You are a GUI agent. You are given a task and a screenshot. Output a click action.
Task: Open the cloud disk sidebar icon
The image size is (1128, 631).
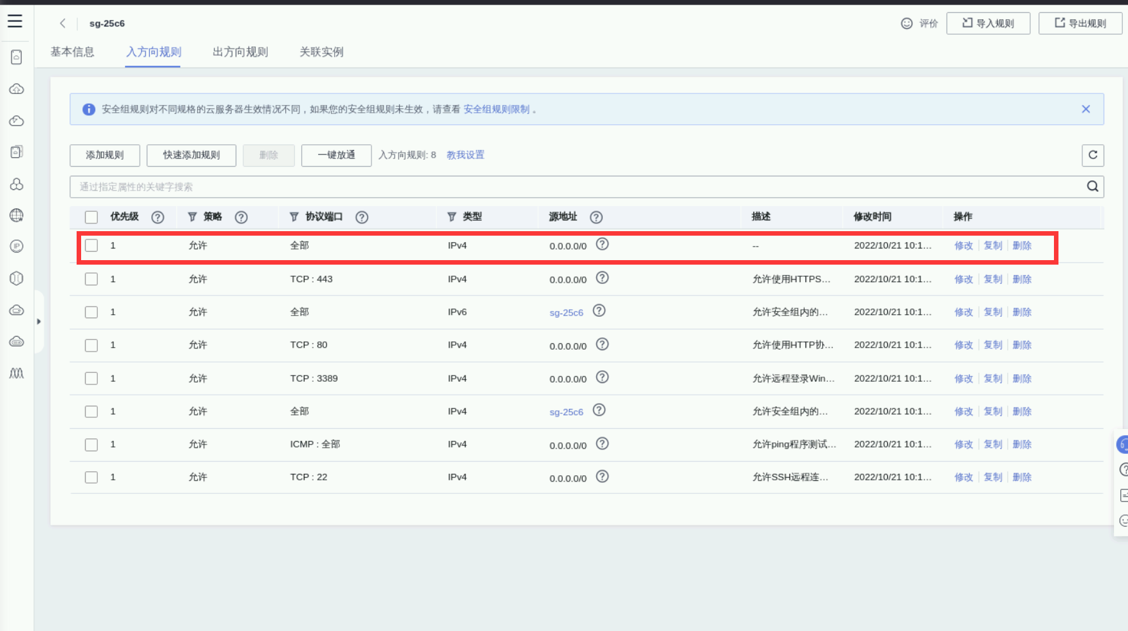(x=17, y=310)
